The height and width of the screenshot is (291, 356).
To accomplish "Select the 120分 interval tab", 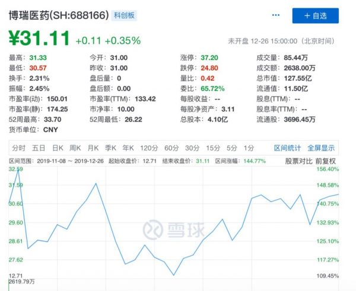I will point(148,148).
